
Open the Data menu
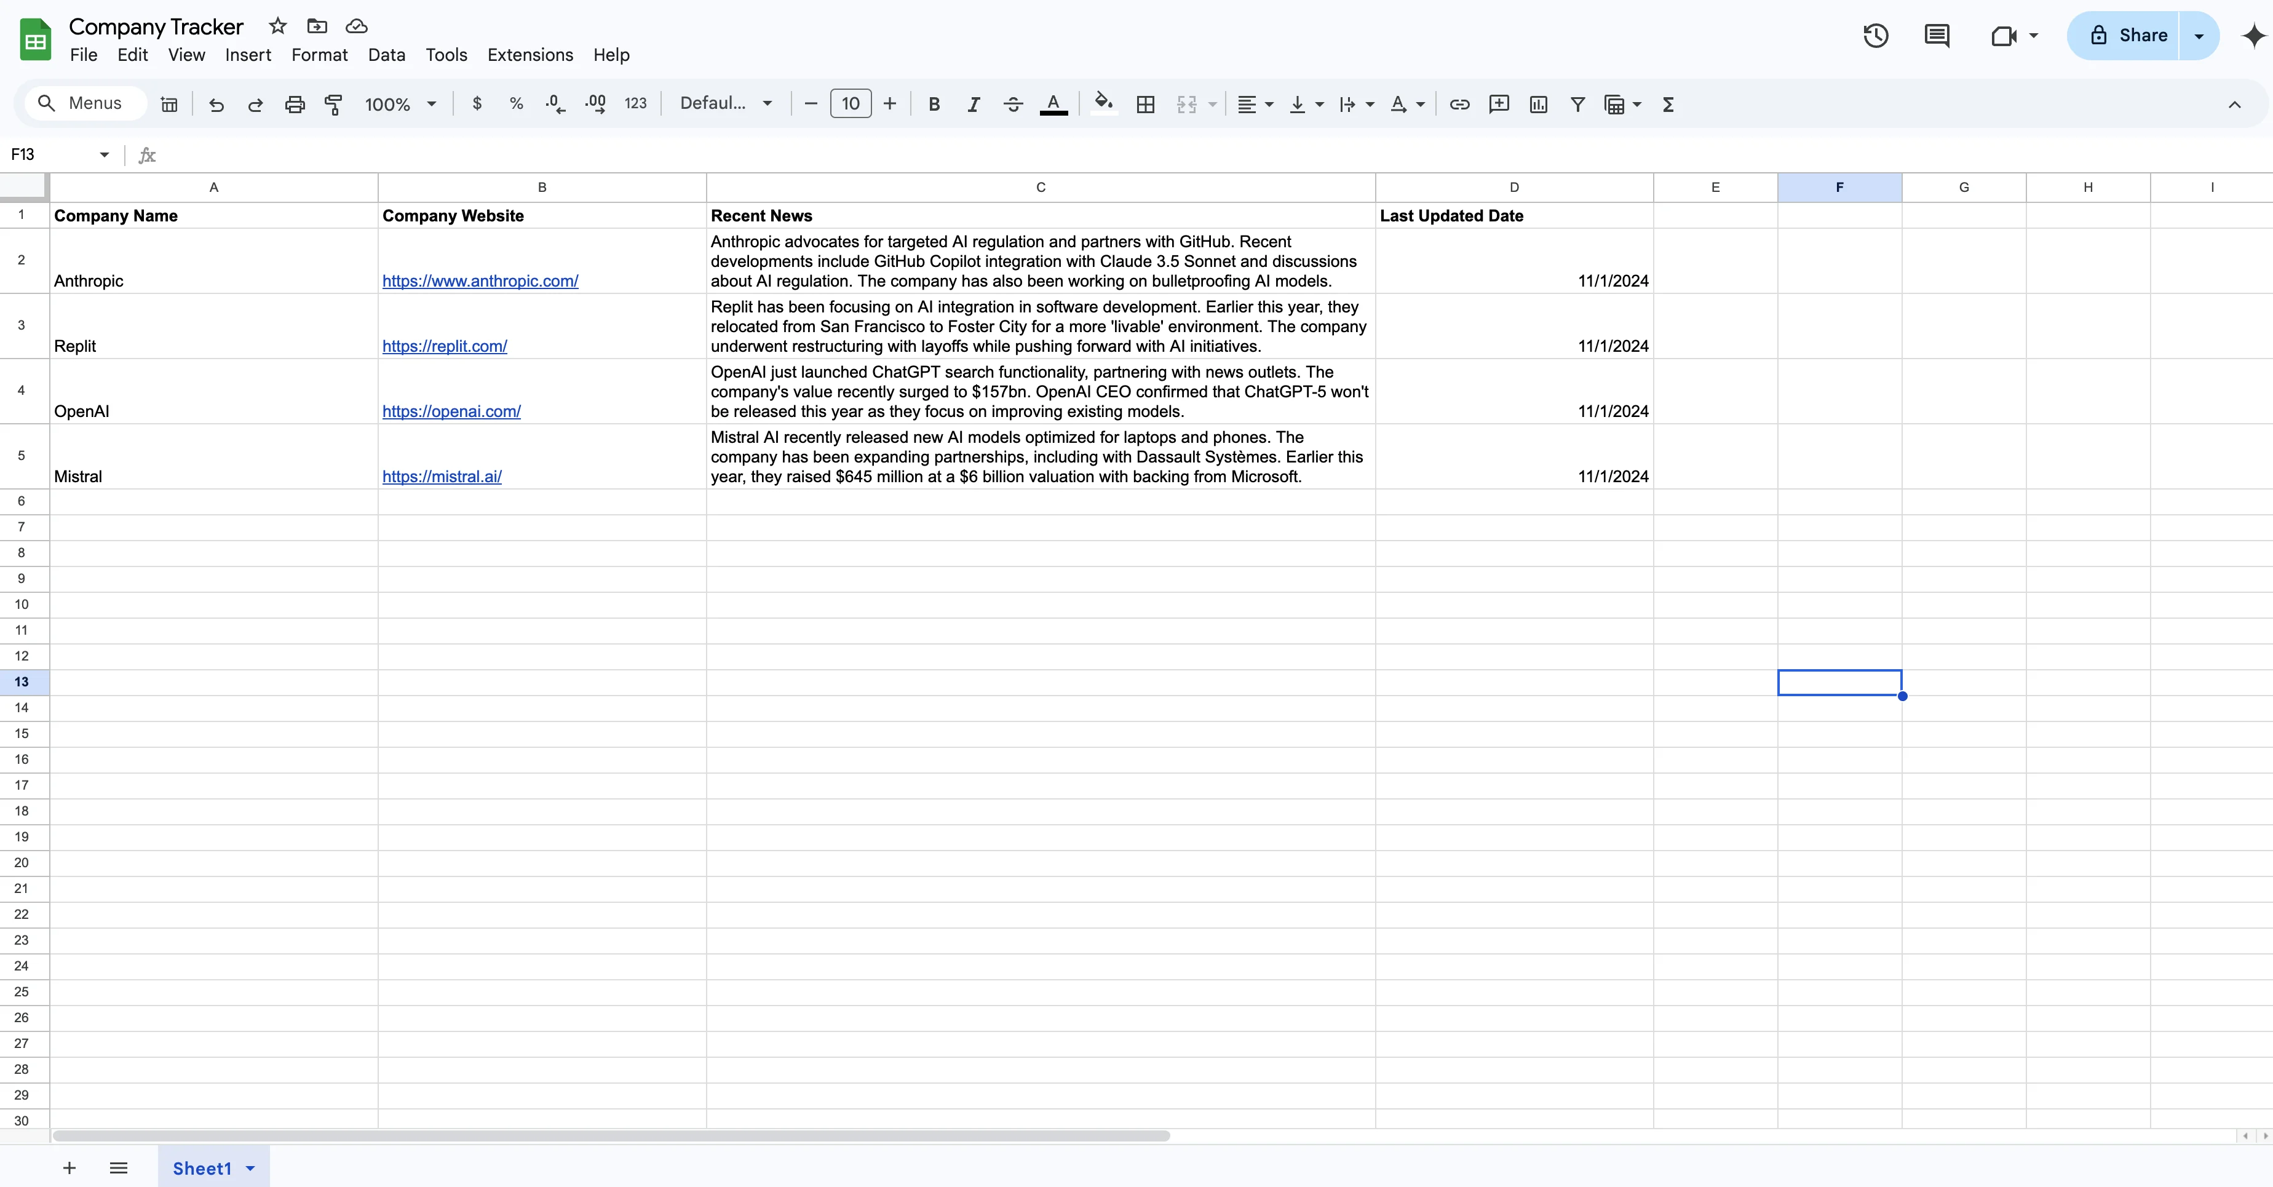[x=386, y=55]
